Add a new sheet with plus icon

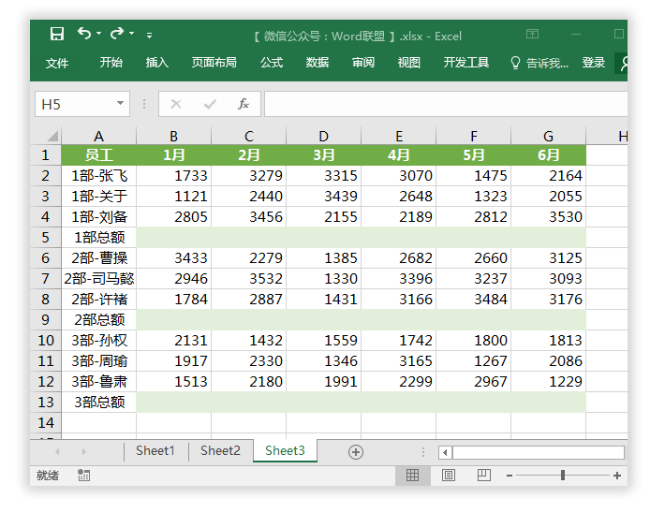coord(355,451)
